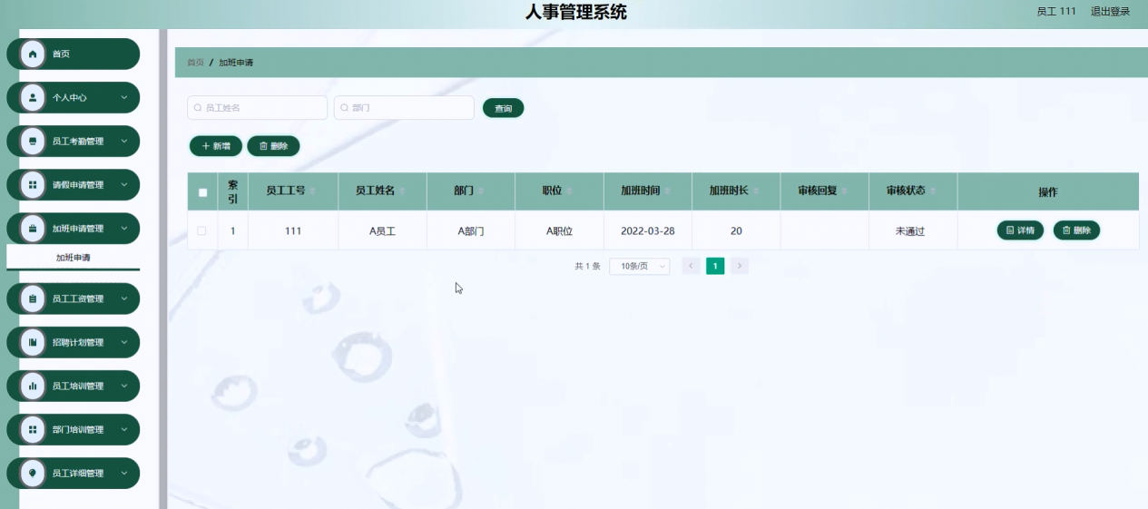Click into the 部门 search field
The height and width of the screenshot is (509, 1148).
[x=405, y=108]
